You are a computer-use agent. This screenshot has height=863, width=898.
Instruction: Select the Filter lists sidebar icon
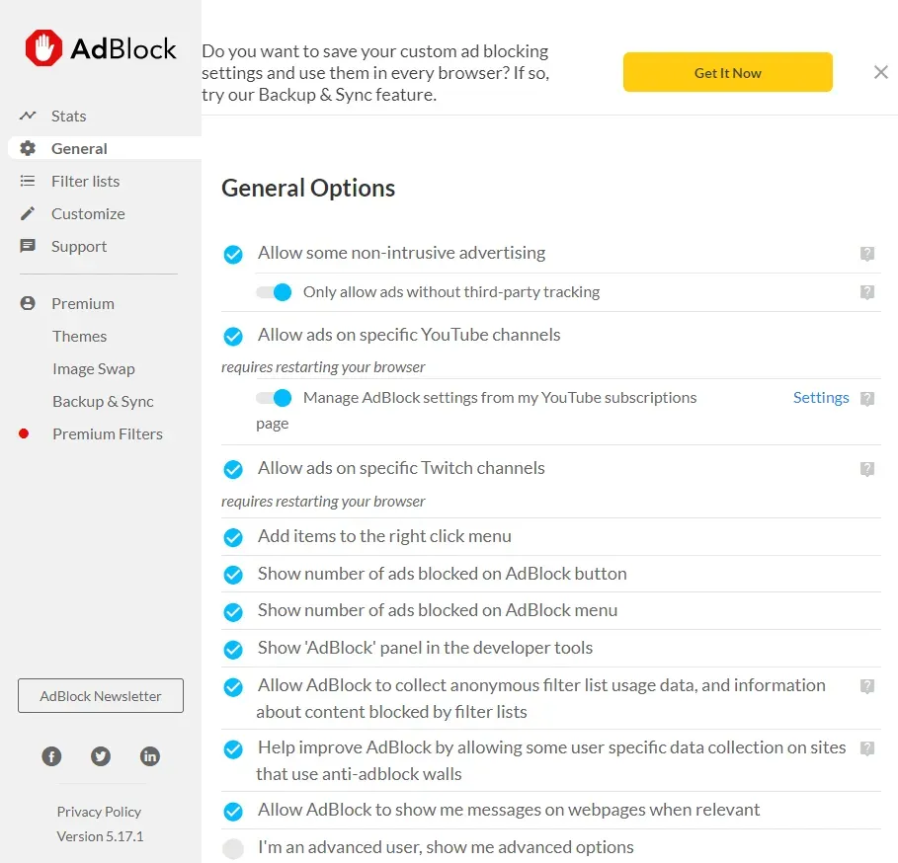tap(29, 181)
